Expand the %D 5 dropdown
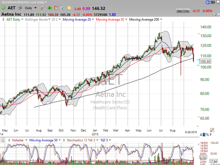Image resolution: width=220 pixels, height=165 pixels. tap(110, 140)
